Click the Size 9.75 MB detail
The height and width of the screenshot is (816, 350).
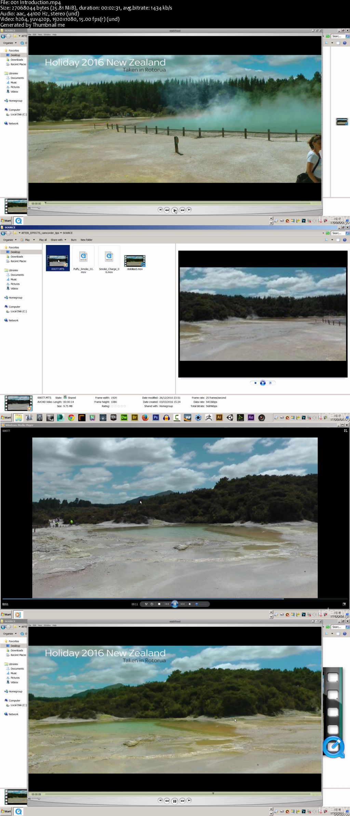[65, 406]
